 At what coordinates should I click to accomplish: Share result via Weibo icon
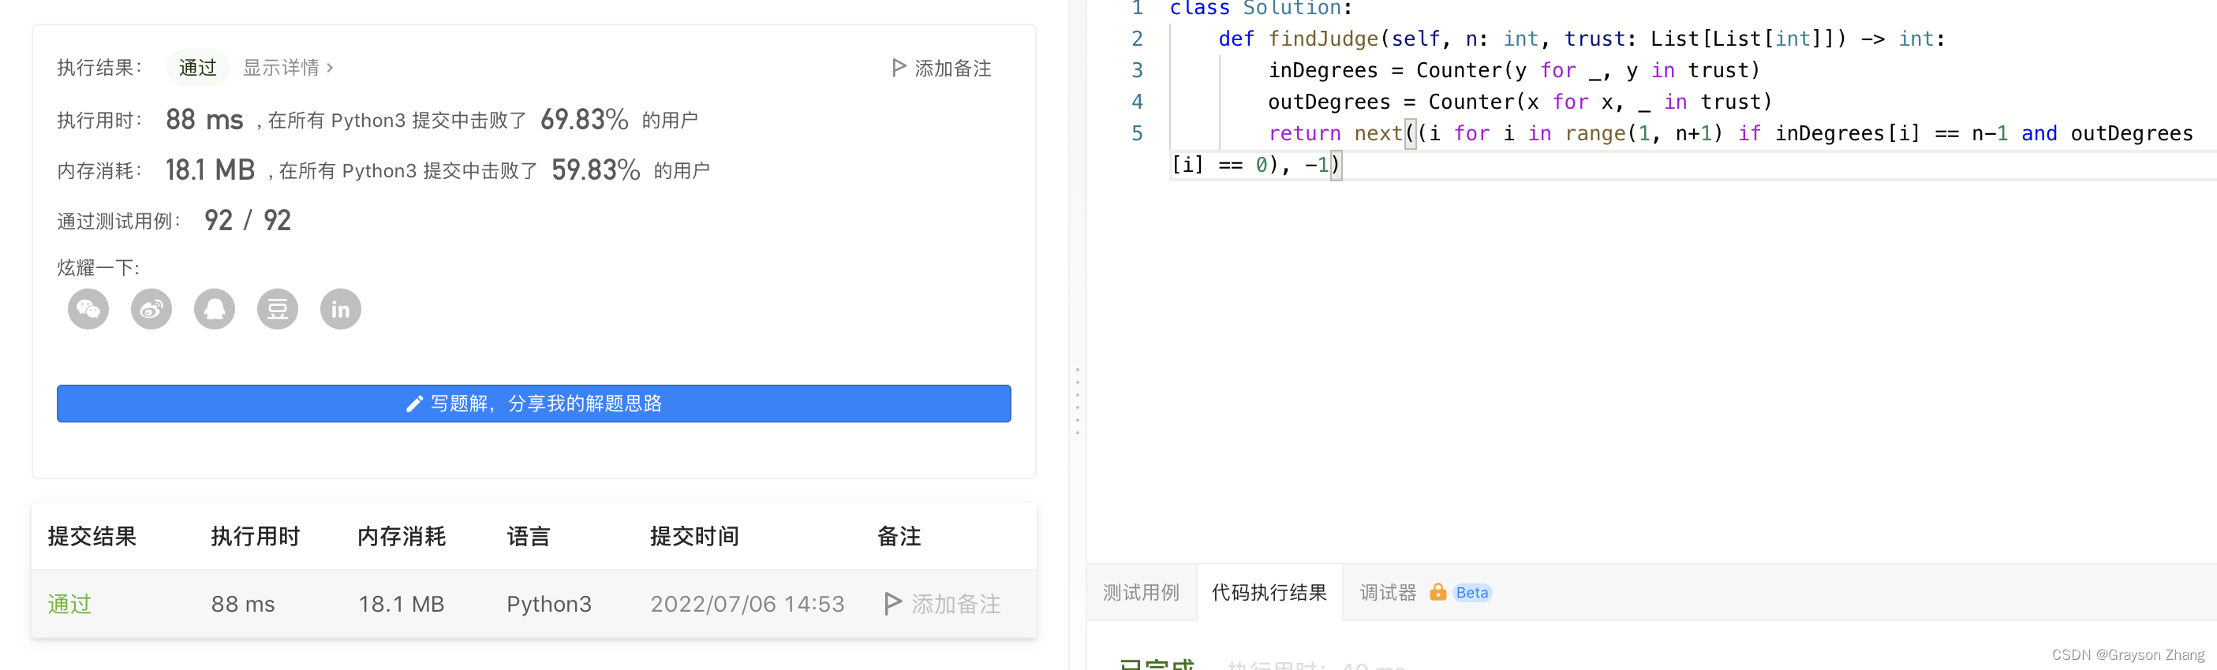coord(151,309)
